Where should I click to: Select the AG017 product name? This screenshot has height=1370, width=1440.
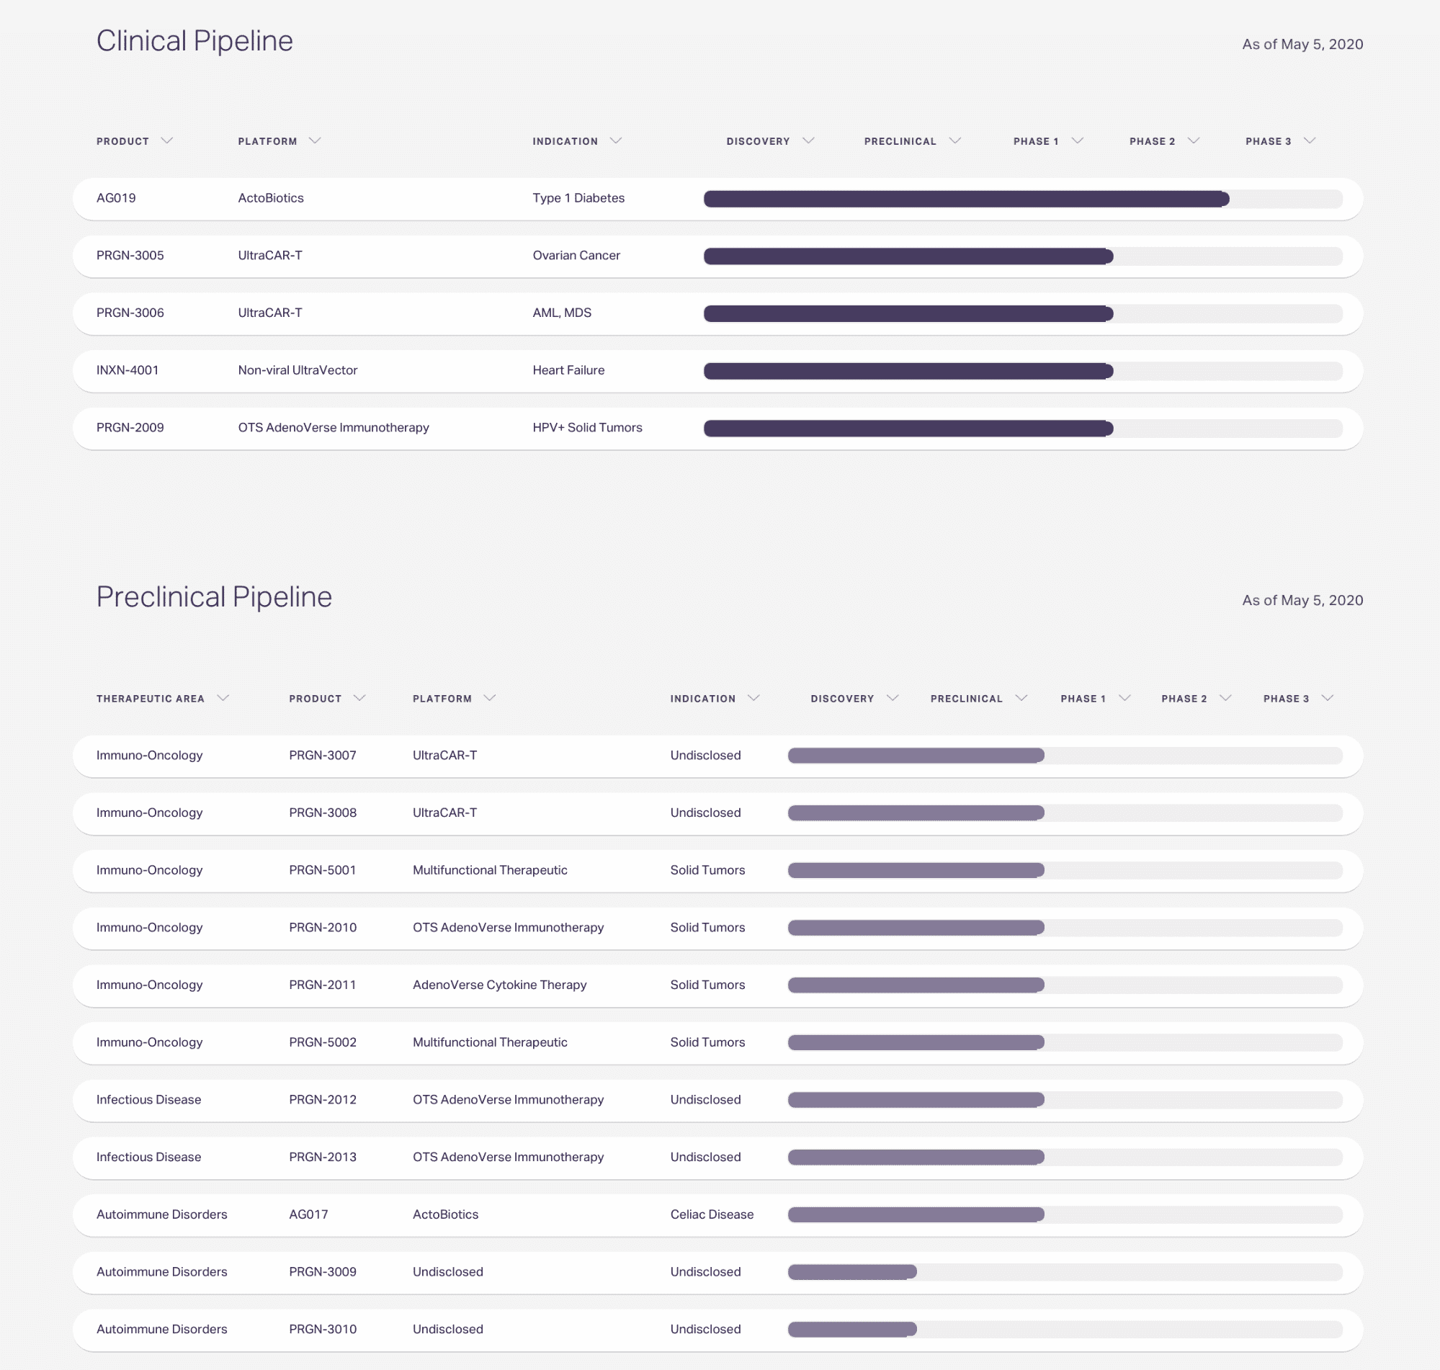[309, 1214]
